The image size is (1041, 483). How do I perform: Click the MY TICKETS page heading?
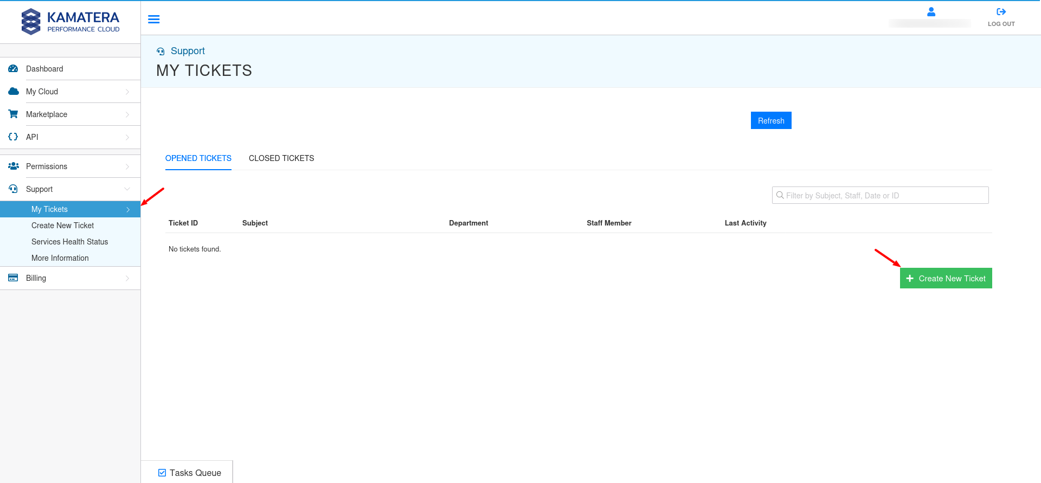[x=204, y=70]
